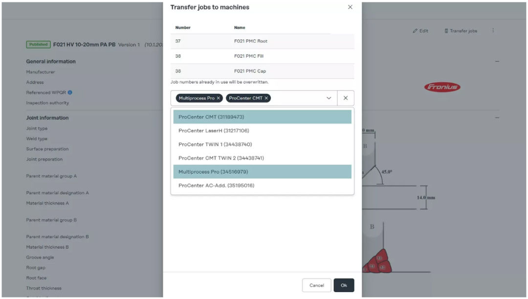Collapse the machine dropdown chevron
This screenshot has height=299, width=528.
coord(329,98)
